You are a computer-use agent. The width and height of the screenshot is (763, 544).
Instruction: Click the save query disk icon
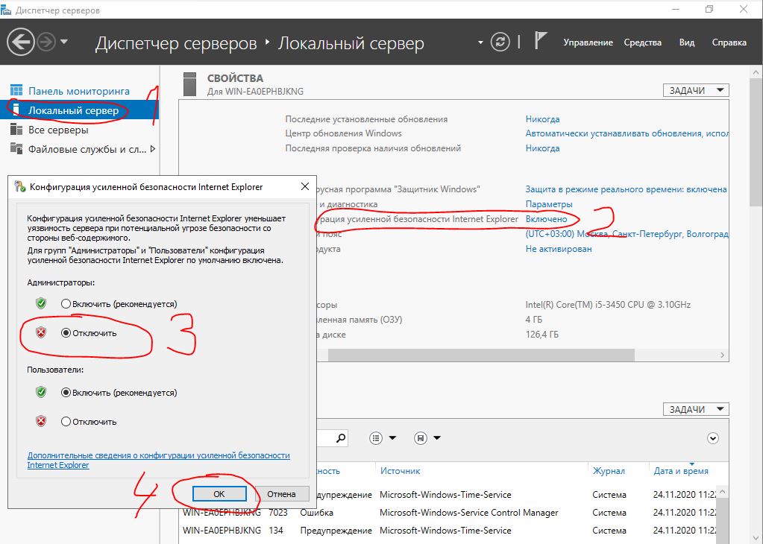pyautogui.click(x=421, y=438)
